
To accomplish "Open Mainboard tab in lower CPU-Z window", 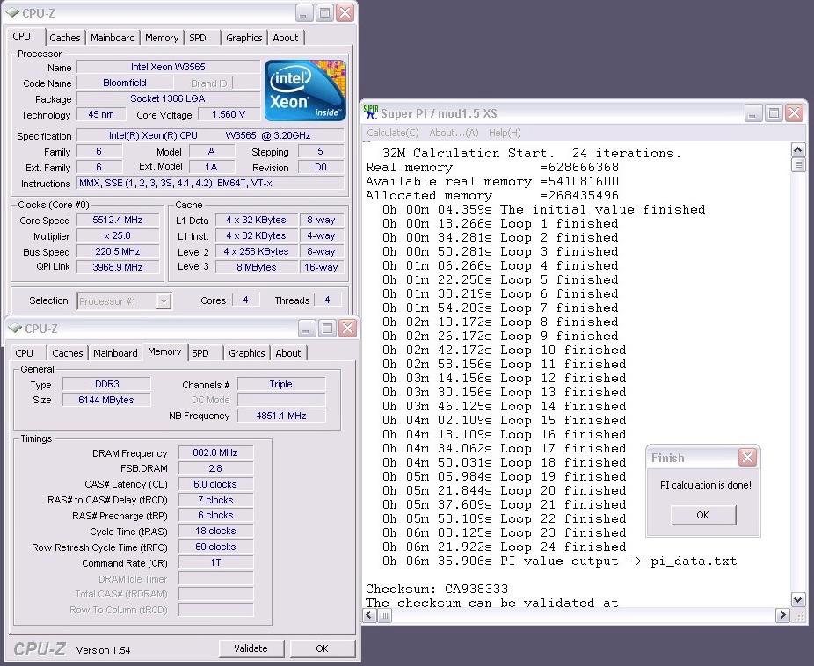I will 115,353.
